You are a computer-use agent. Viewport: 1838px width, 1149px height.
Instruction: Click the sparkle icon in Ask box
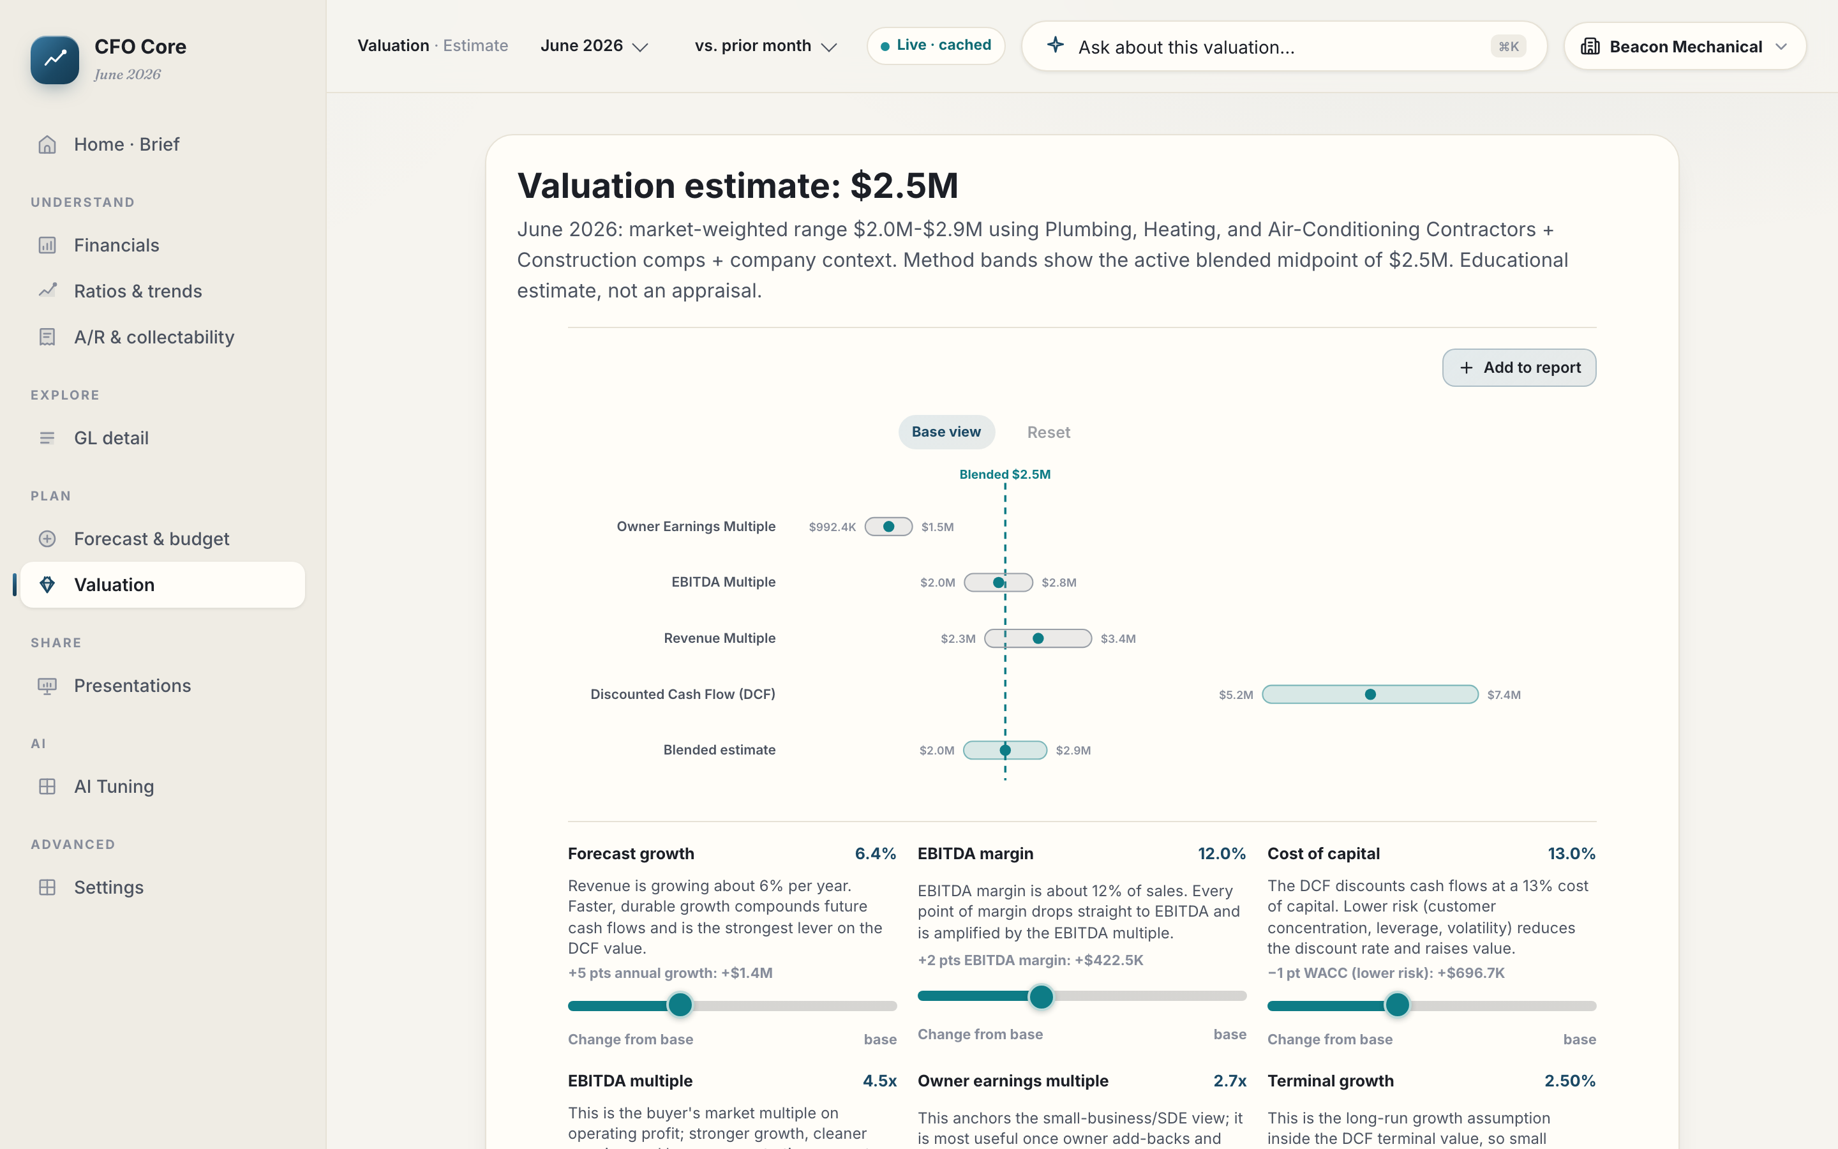point(1056,45)
